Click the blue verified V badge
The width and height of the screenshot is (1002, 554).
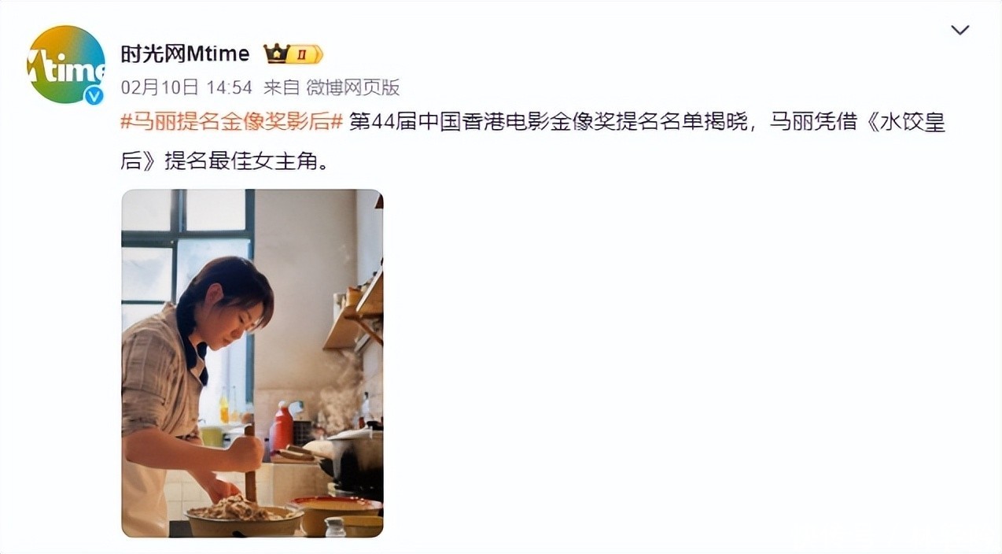point(94,94)
